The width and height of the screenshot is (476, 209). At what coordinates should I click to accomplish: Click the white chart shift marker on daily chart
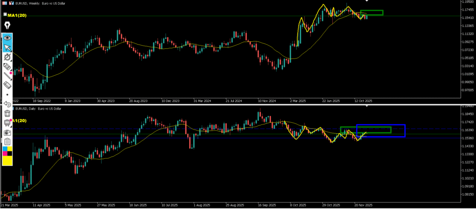click(x=367, y=107)
